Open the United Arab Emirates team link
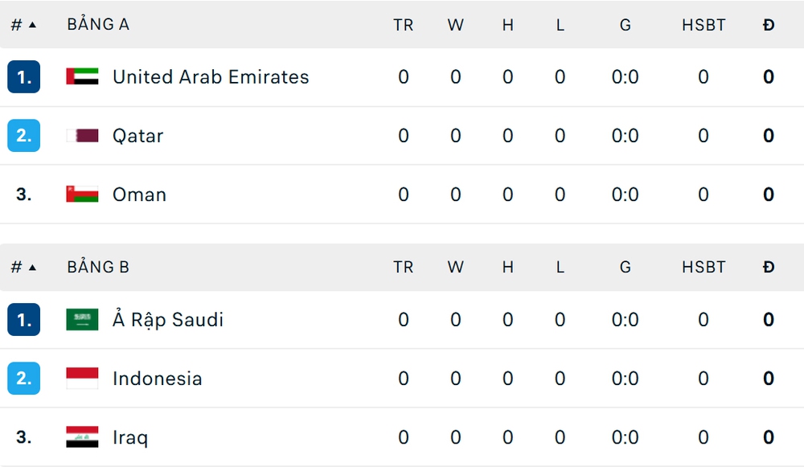Screen dimensions: 804x467 point(211,77)
